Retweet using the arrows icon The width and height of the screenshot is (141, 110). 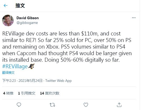[x=52, y=105]
